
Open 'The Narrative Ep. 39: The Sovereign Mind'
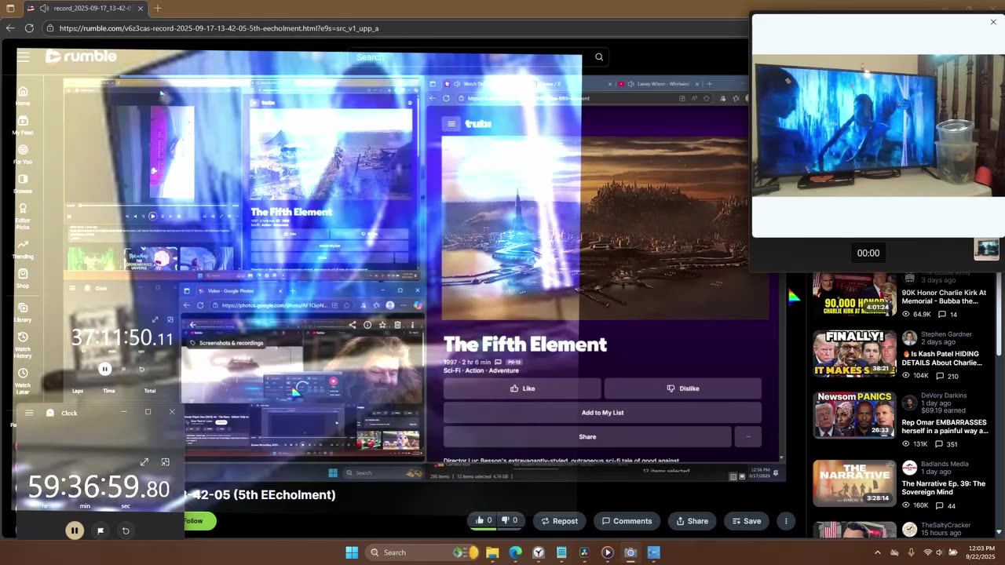[943, 488]
